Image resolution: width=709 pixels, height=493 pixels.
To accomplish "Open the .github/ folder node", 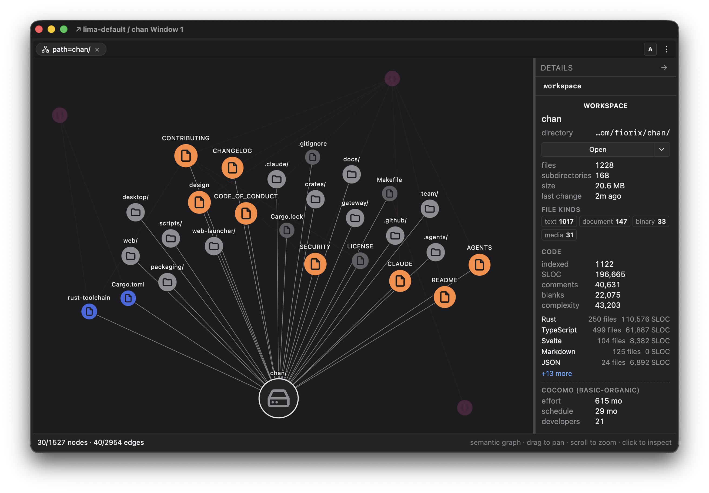I will (x=395, y=236).
